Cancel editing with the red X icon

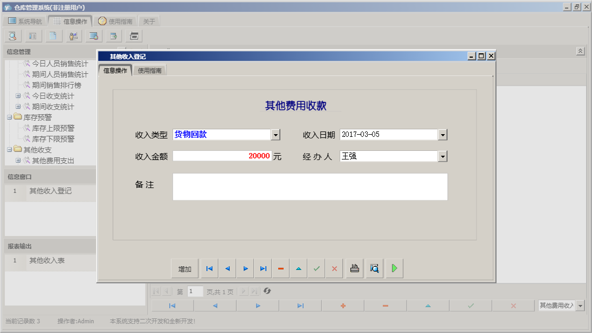click(334, 268)
